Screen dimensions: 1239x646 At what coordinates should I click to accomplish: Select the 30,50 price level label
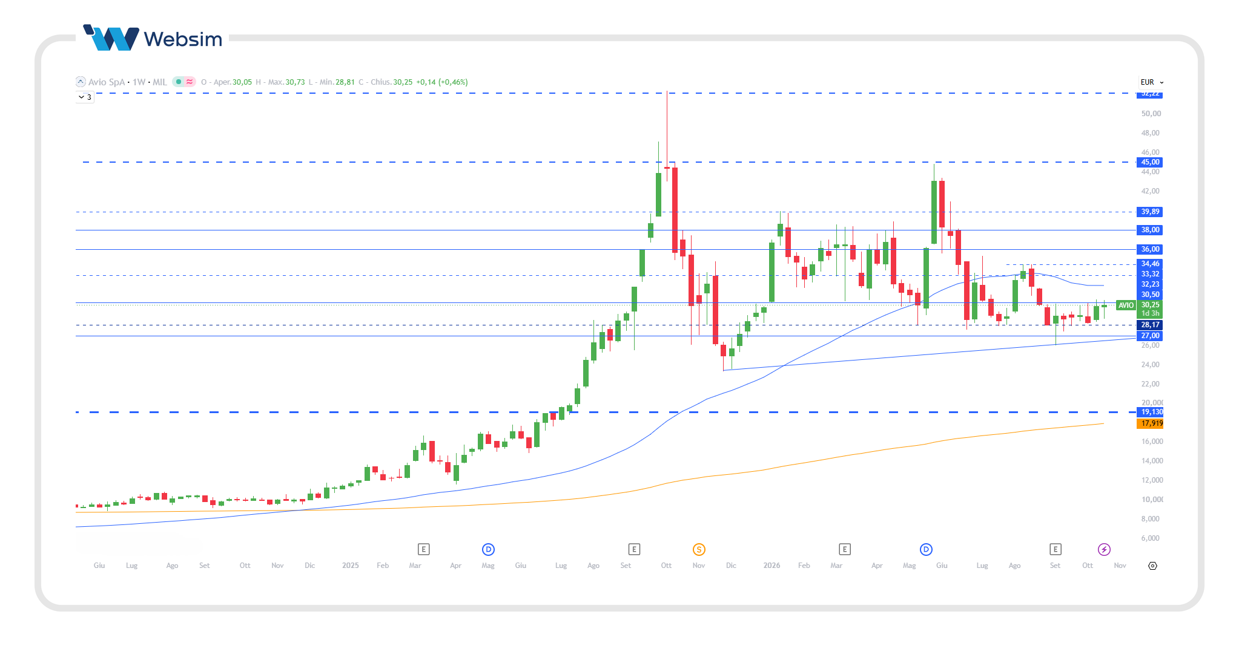tap(1150, 295)
